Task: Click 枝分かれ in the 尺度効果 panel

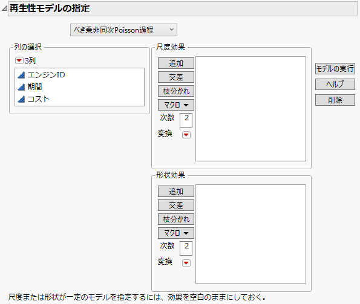Action: coord(176,91)
